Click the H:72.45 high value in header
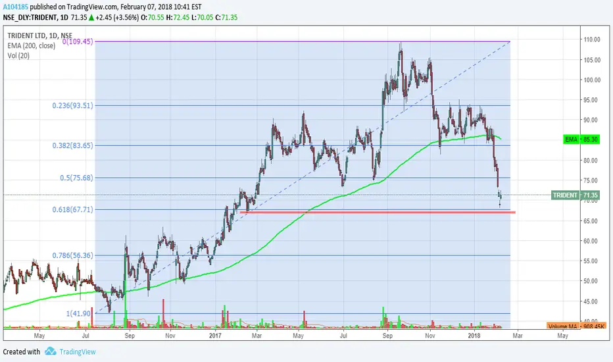This screenshot has height=362, width=613. pos(178,17)
